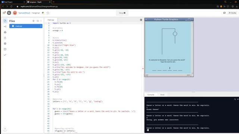The image size is (239, 134).
Task: Open the Database sidebar icon
Action: pyautogui.click(x=5, y=49)
